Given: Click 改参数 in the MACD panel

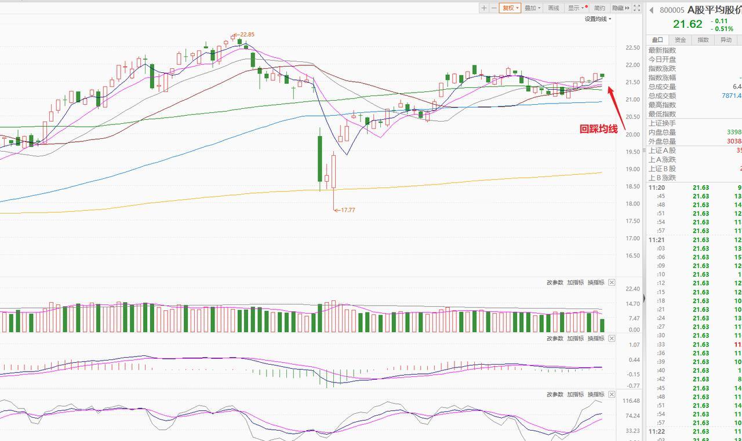Looking at the screenshot, I should (555, 339).
